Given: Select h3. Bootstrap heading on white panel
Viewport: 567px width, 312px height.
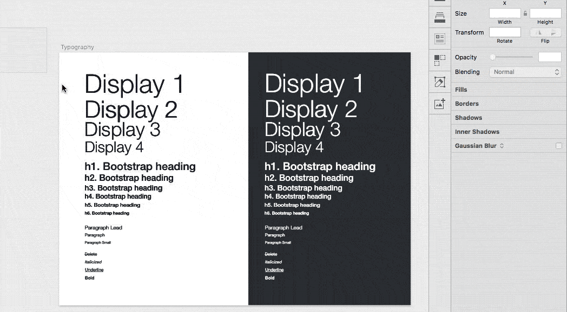Looking at the screenshot, I should point(123,188).
